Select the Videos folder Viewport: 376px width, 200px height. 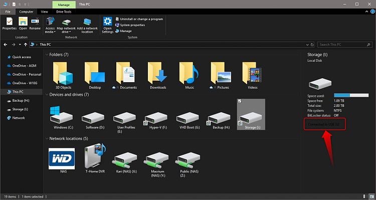click(x=253, y=75)
